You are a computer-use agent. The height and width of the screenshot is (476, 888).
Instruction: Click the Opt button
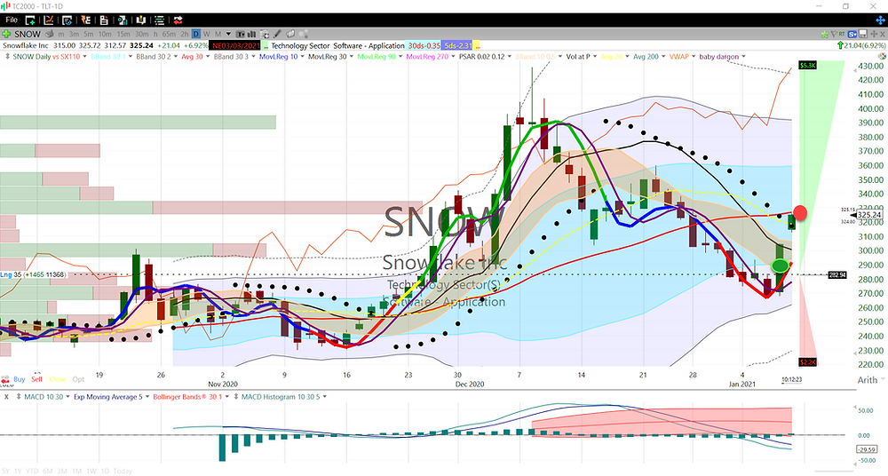78,380
